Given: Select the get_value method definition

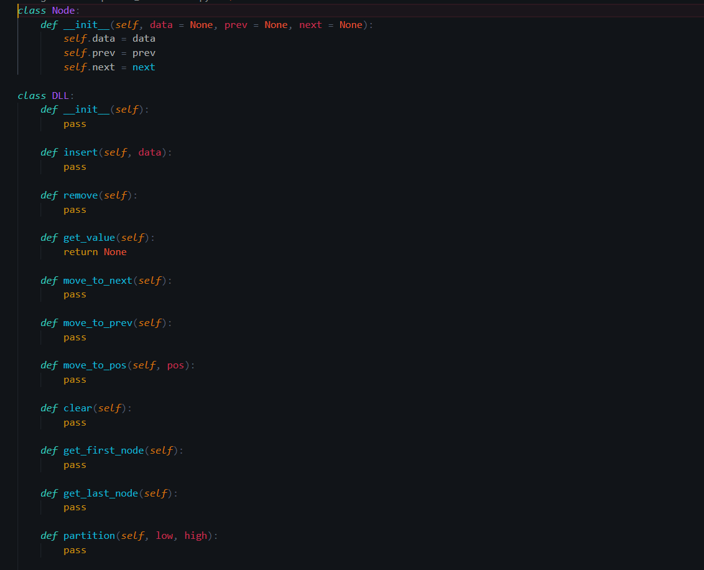Looking at the screenshot, I should click(89, 237).
